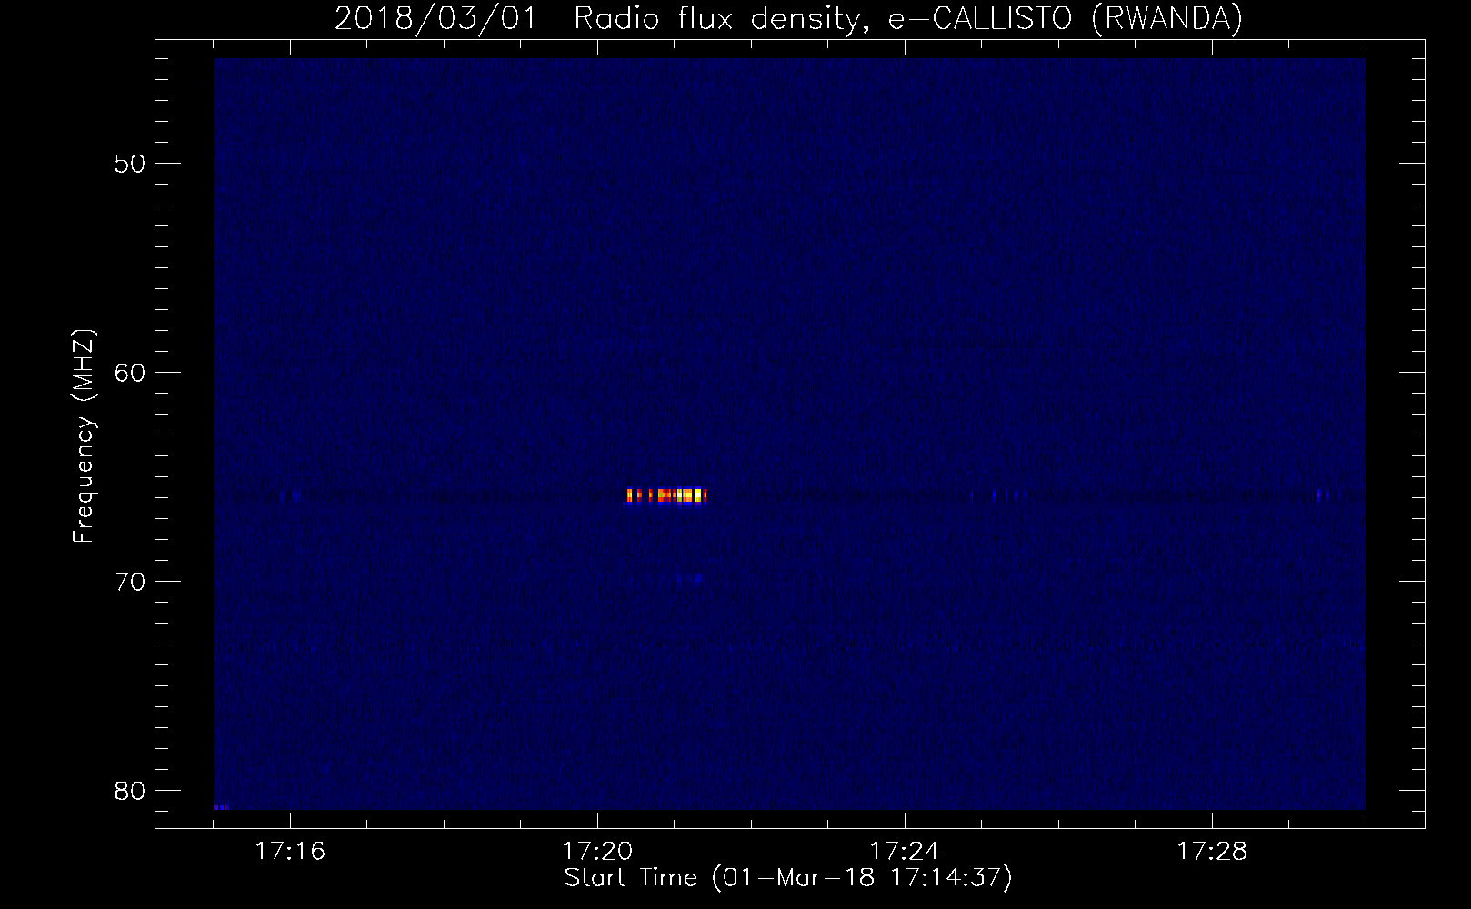Click the 17:24 time tick label
The image size is (1471, 909).
tap(905, 852)
